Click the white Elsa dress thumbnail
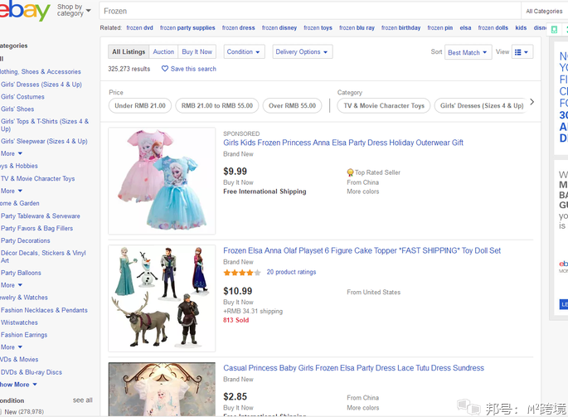 click(162, 389)
